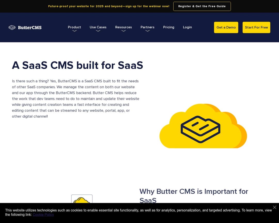Expand the chevron below Product

(74, 31)
